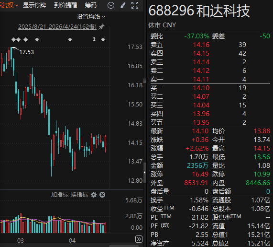Open the 筹码 chip distribution view

click(90, 5)
